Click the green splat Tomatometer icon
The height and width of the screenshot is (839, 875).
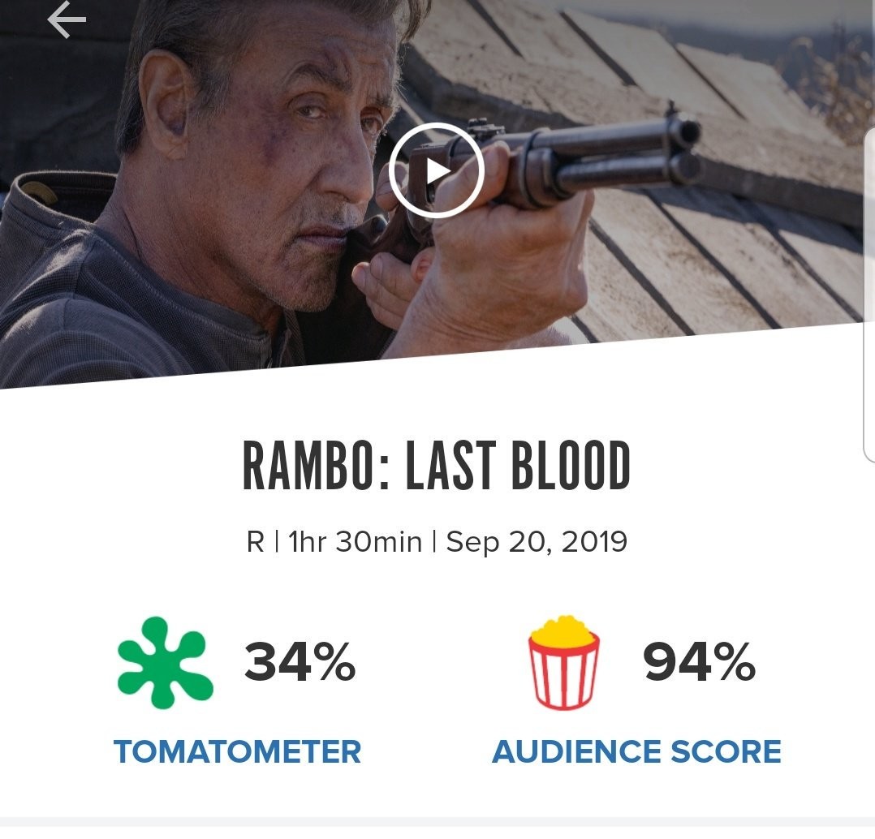click(x=166, y=660)
